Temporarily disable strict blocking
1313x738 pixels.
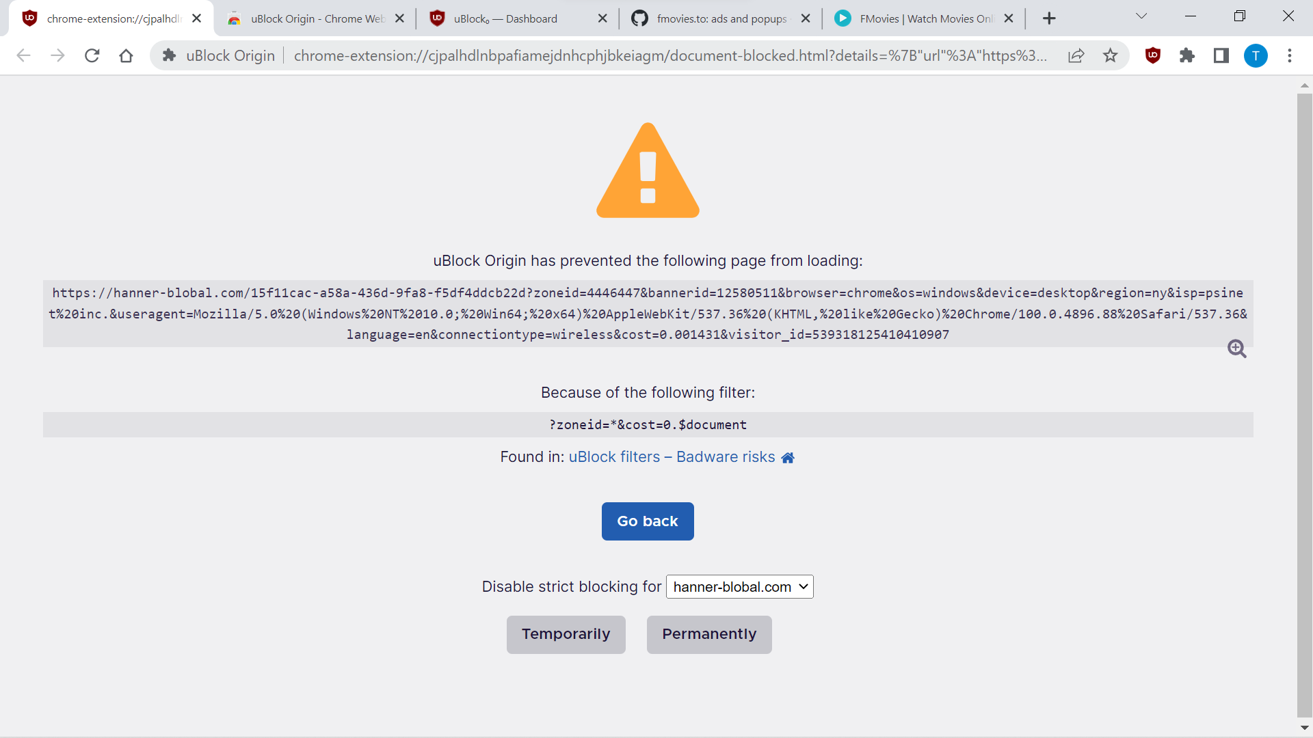coord(566,634)
